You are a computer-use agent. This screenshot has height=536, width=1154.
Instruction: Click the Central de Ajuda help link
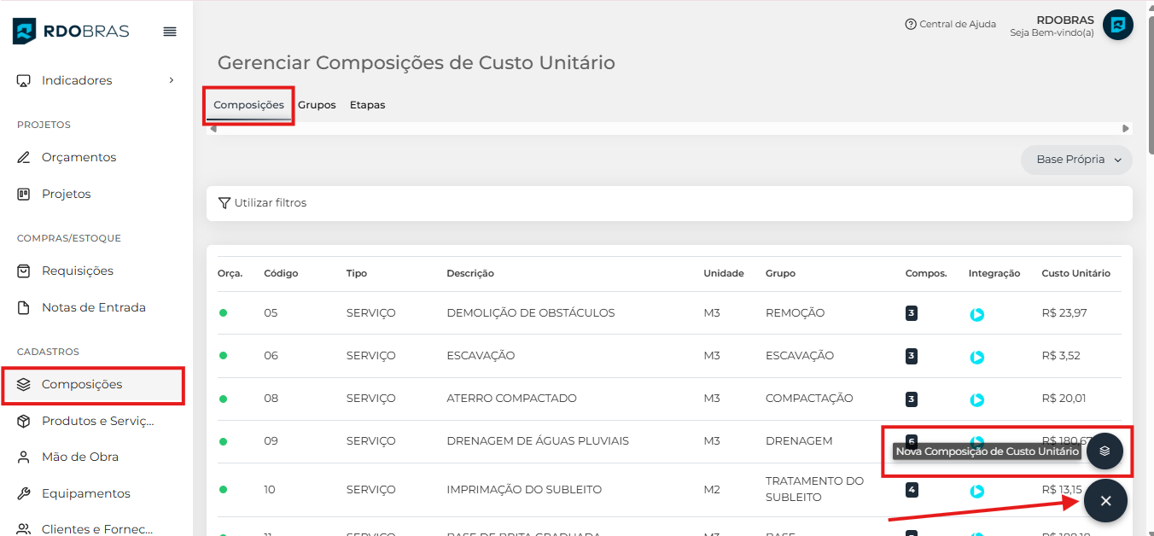click(950, 25)
